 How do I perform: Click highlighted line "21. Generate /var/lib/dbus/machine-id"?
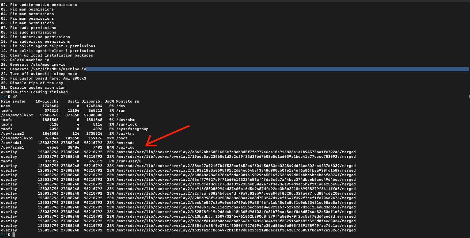(235, 69)
